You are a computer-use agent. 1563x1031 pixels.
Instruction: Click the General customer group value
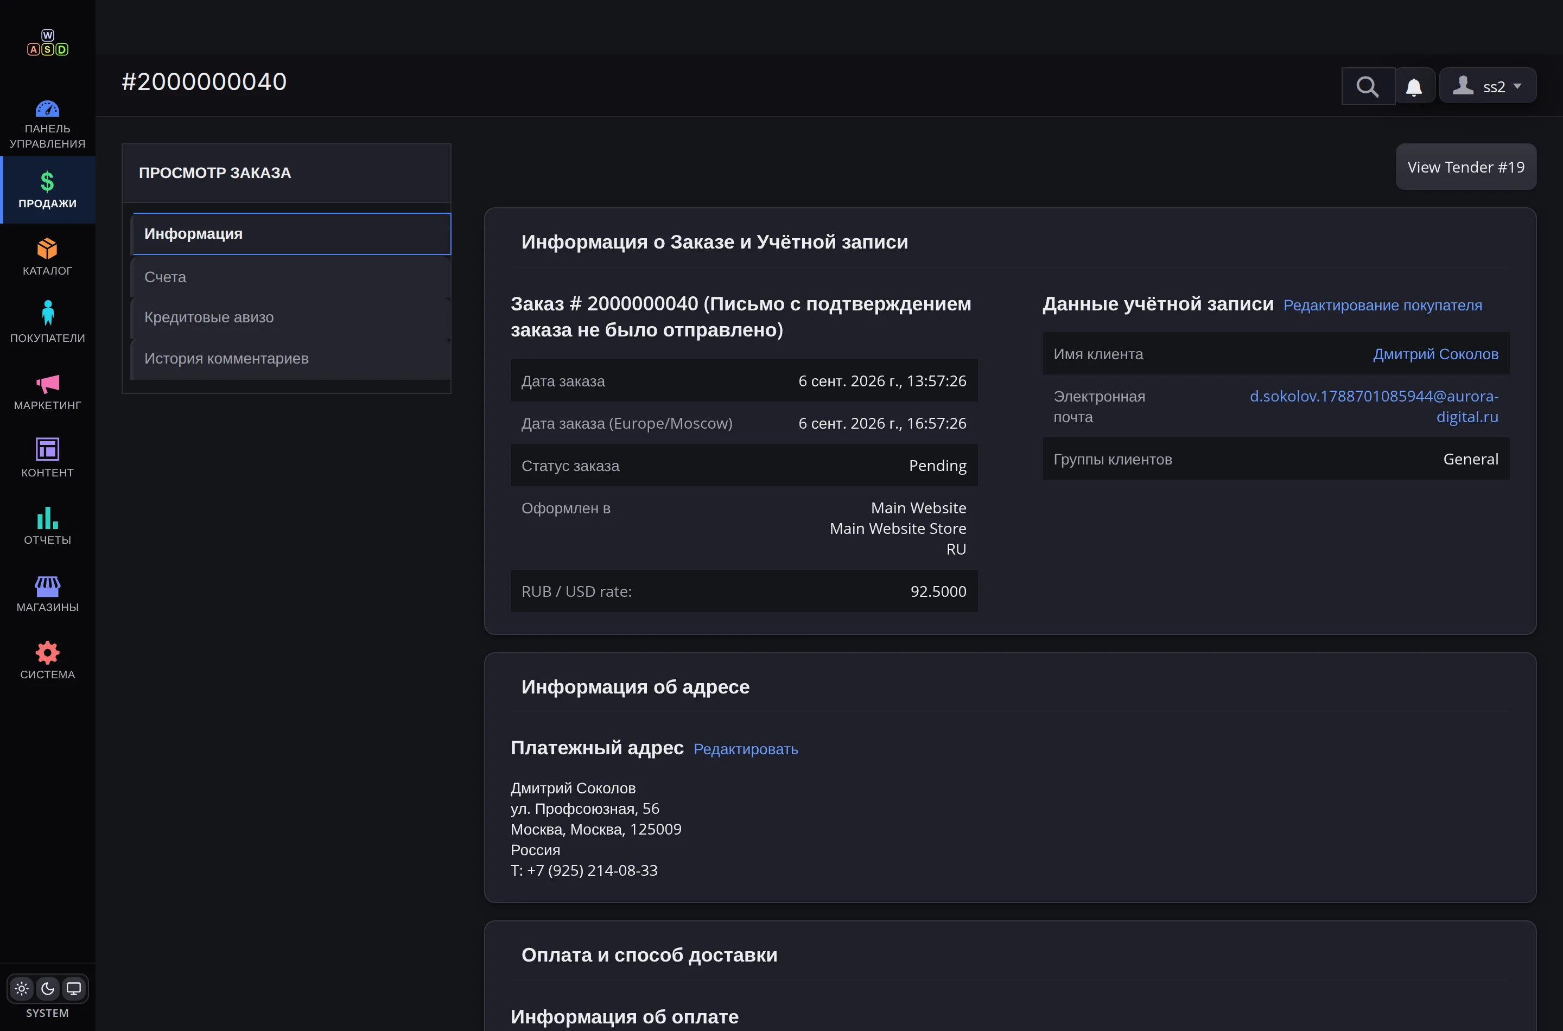pyautogui.click(x=1470, y=459)
